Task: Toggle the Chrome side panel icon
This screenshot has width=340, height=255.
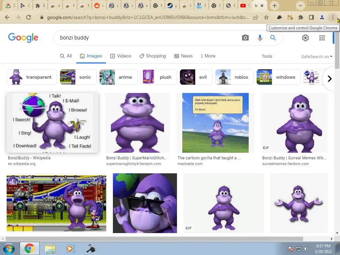Action: pos(311,17)
